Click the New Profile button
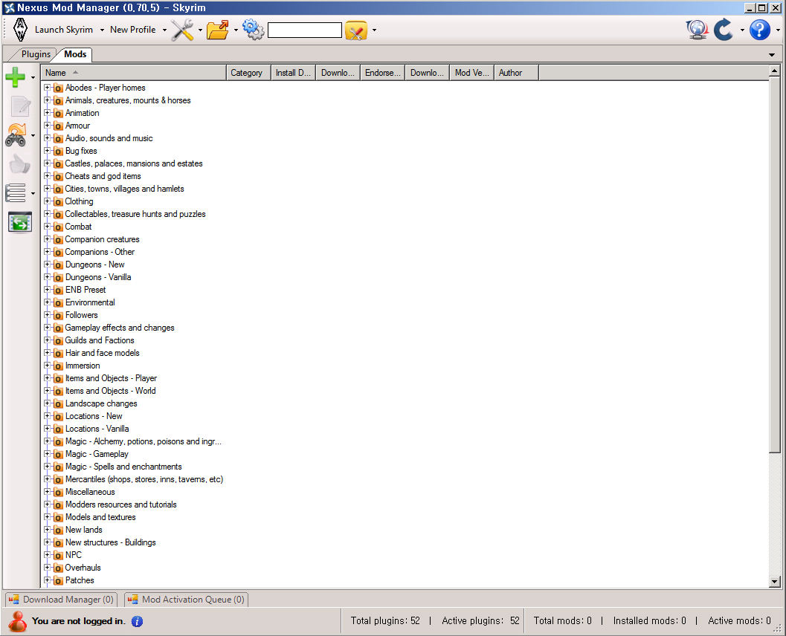786x636 pixels. click(x=133, y=30)
